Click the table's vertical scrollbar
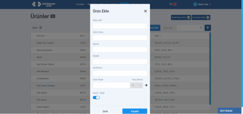243x114 pixels. [210, 68]
